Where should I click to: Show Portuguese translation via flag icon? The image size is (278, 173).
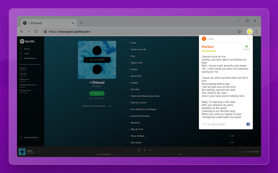click(x=246, y=46)
